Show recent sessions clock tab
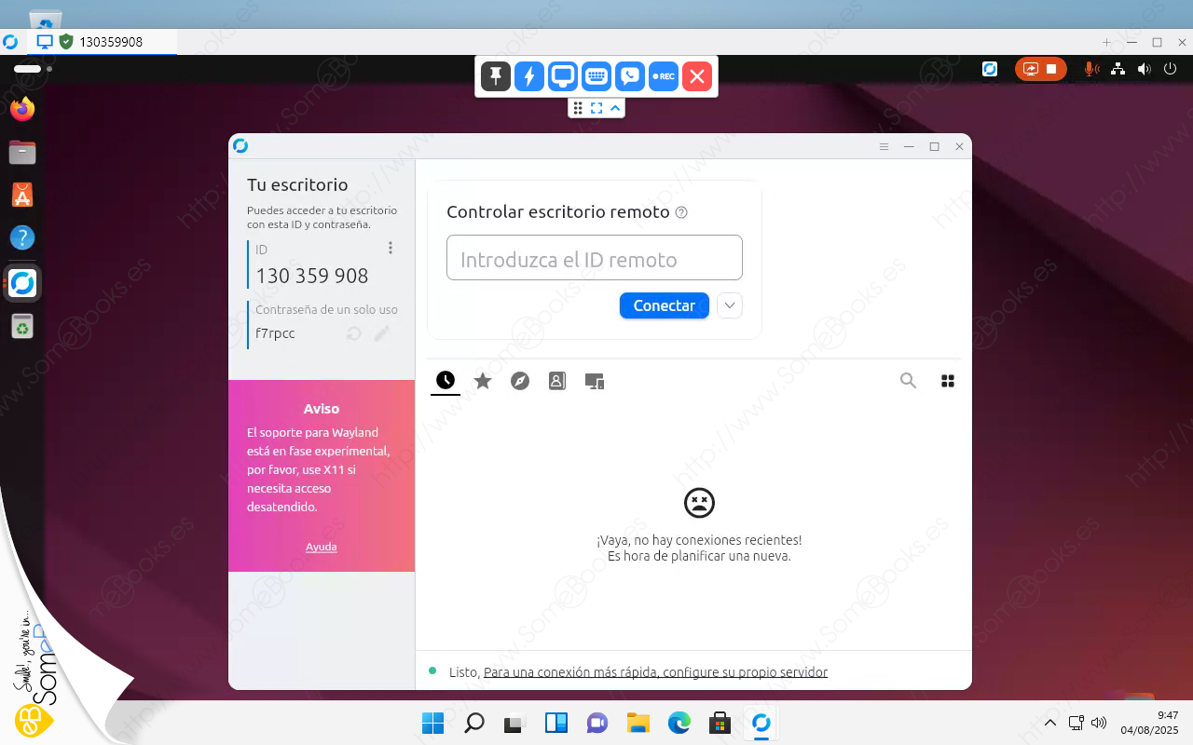Viewport: 1193px width, 745px height. tap(446, 380)
